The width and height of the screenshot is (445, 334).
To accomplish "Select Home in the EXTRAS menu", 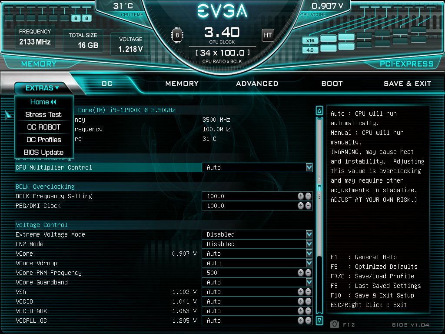I will 44,102.
